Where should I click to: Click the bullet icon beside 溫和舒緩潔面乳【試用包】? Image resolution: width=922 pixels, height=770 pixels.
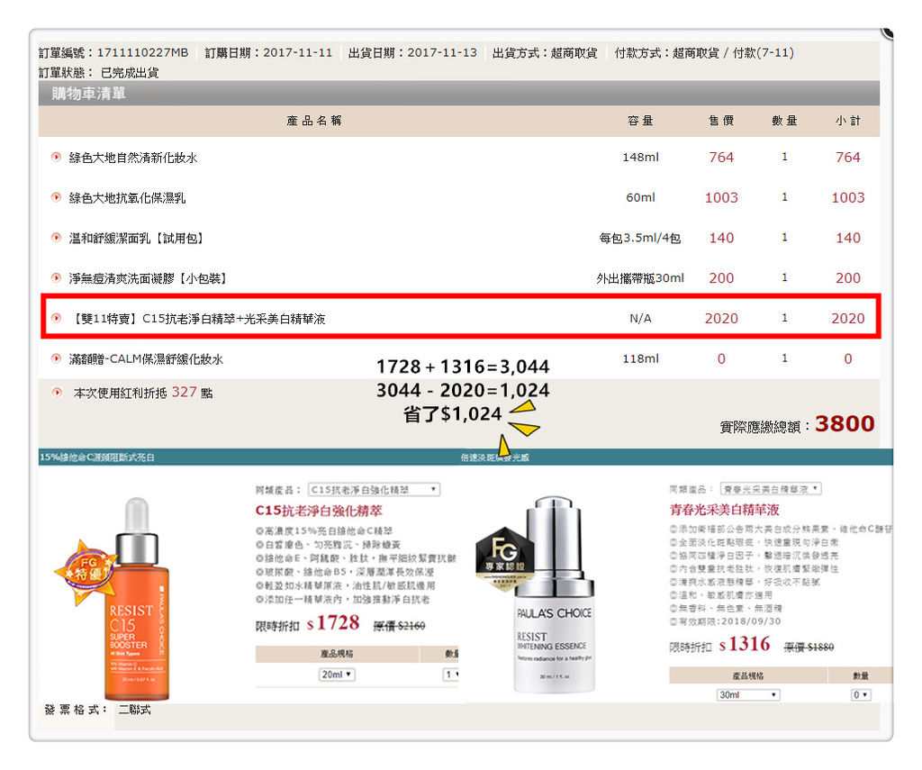pyautogui.click(x=56, y=238)
